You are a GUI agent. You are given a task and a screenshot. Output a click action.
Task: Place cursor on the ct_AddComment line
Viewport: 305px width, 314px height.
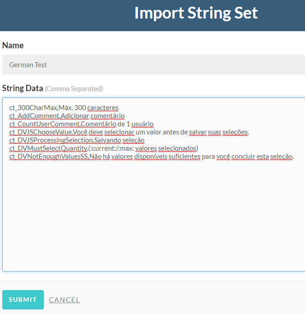coord(67,116)
